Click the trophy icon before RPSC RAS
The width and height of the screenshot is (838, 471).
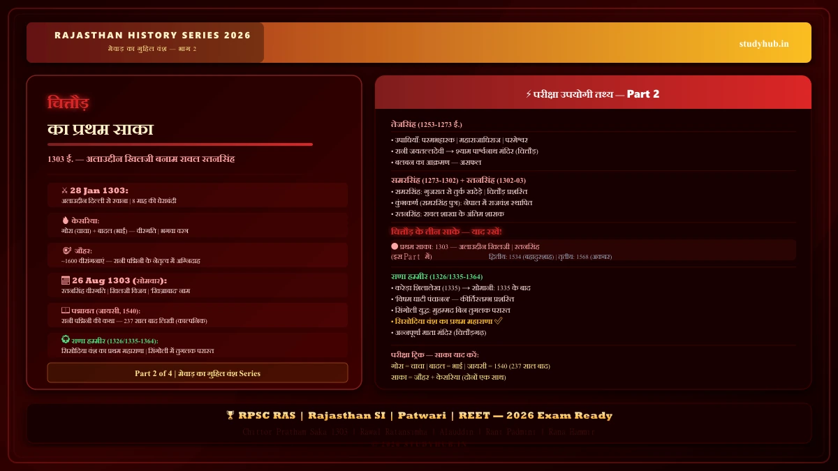(x=230, y=415)
